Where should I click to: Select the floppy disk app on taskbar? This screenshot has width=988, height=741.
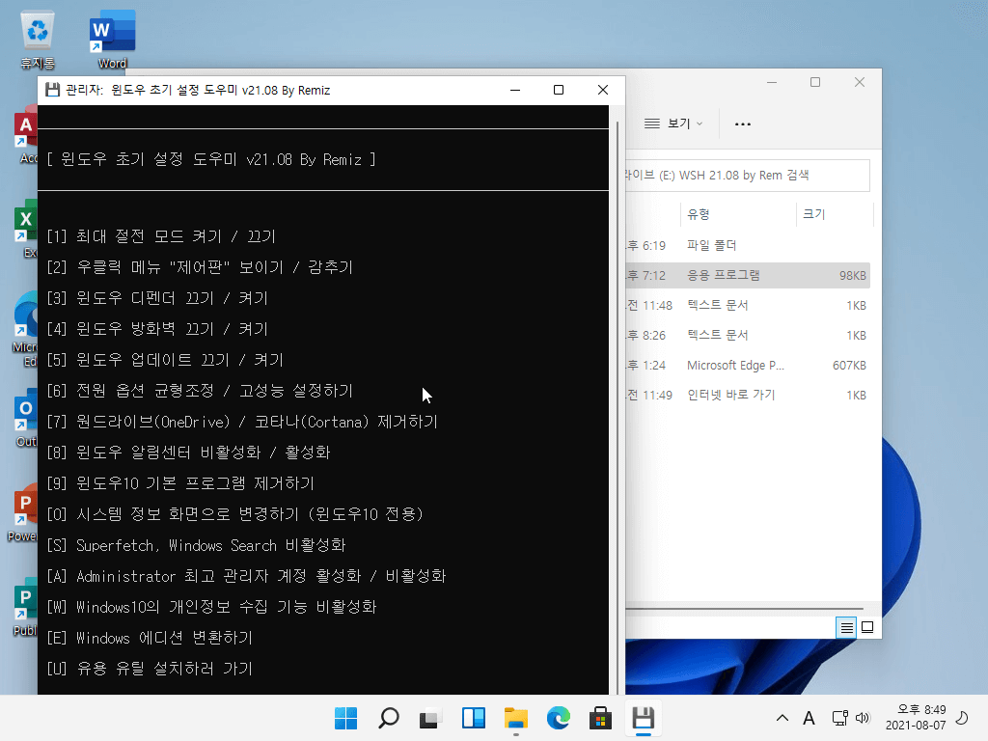643,718
